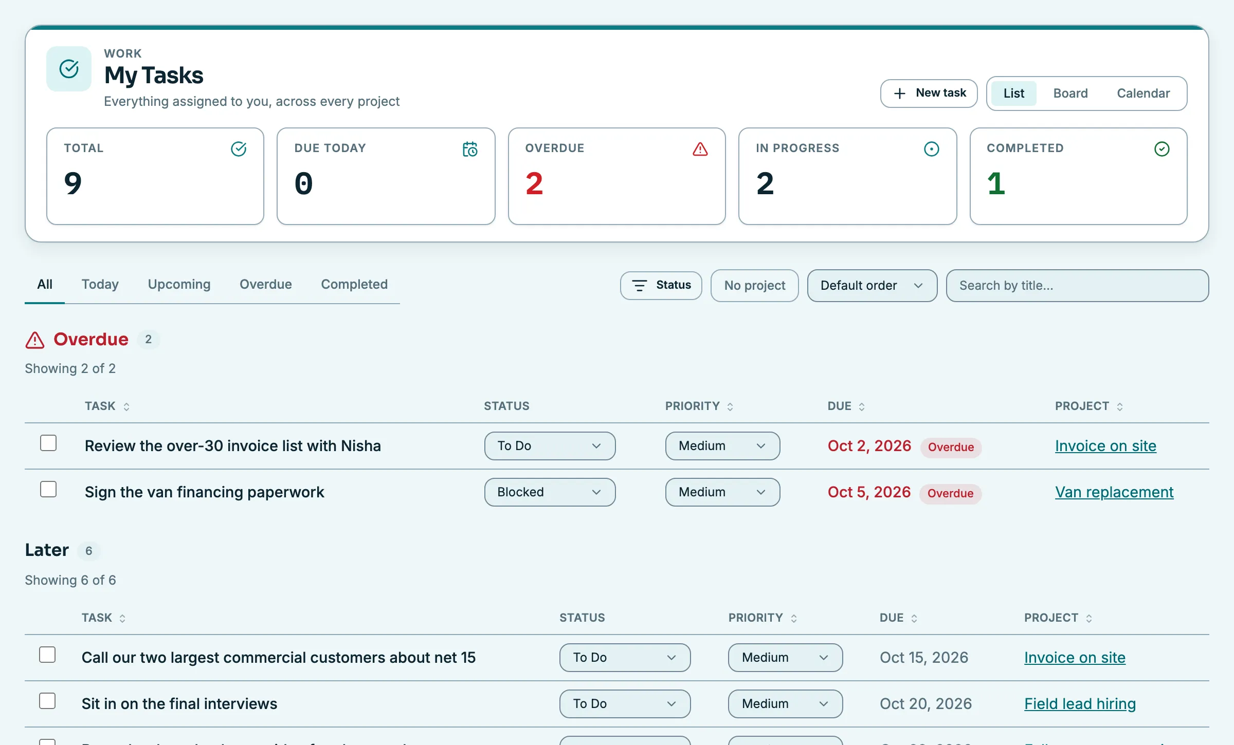Switch to the Upcoming tab
Screen dimensions: 1234x745
(x=179, y=285)
